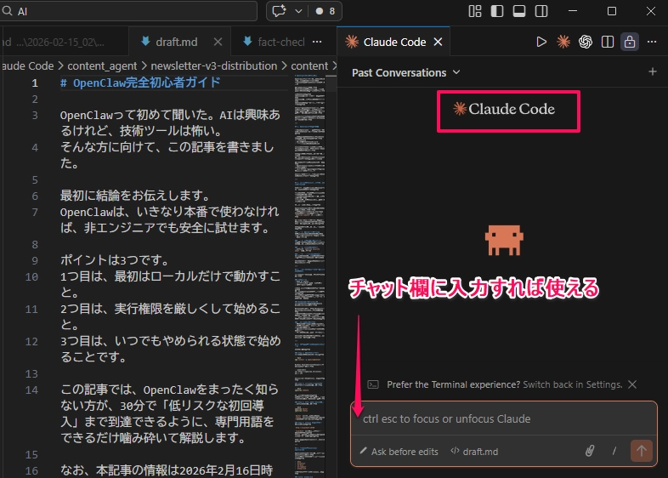668x478 pixels.
Task: Start a new conversation with the plus icon
Action: [652, 71]
